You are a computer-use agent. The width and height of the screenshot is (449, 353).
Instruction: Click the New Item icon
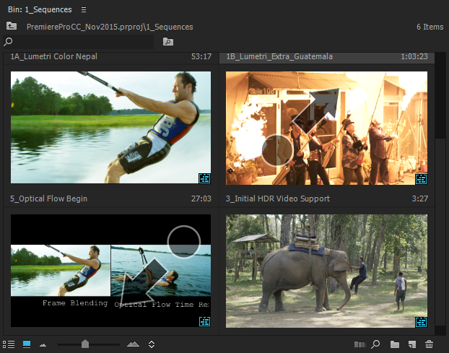click(411, 345)
